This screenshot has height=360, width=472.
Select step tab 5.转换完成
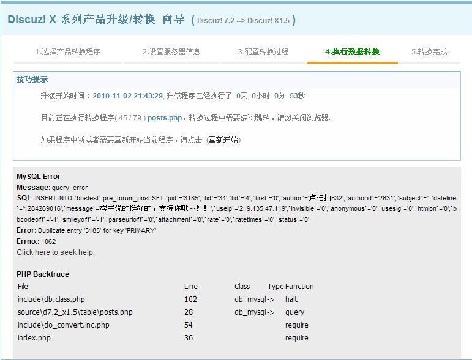coord(429,52)
